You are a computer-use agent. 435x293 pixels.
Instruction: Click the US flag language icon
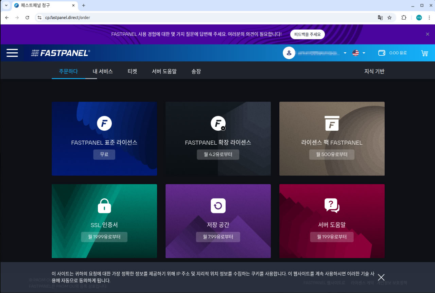(355, 53)
